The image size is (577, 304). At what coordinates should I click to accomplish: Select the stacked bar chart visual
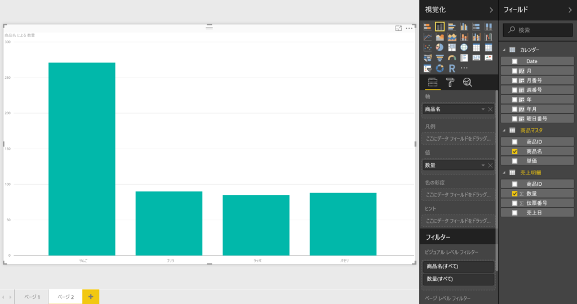click(427, 26)
